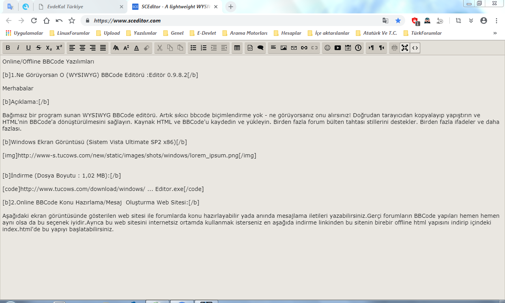Toggle the bookmark star for this page

(x=398, y=21)
